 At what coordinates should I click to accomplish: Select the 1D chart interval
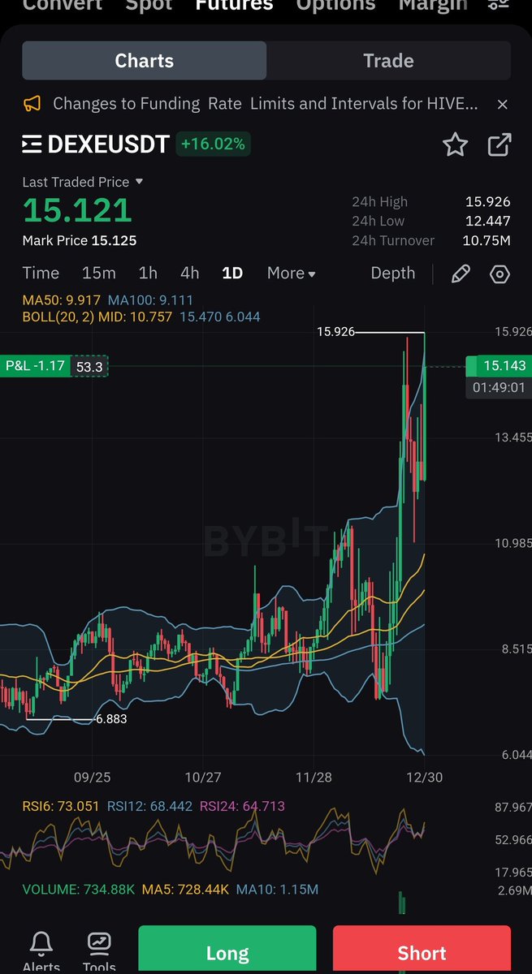click(232, 274)
